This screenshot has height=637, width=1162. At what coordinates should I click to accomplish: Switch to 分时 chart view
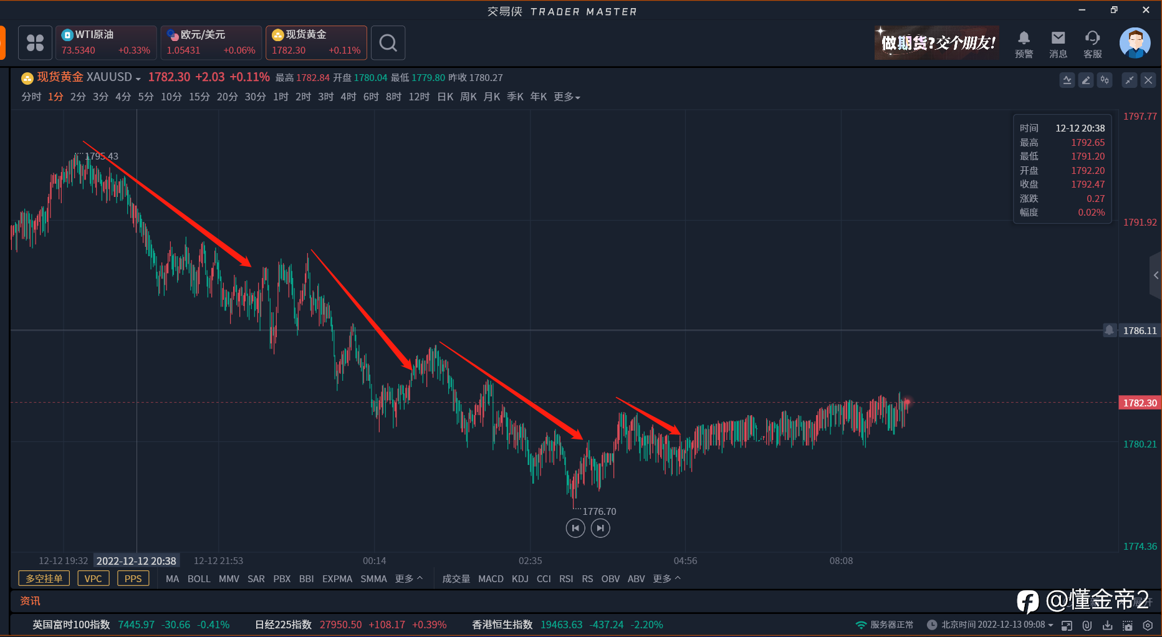pos(31,97)
